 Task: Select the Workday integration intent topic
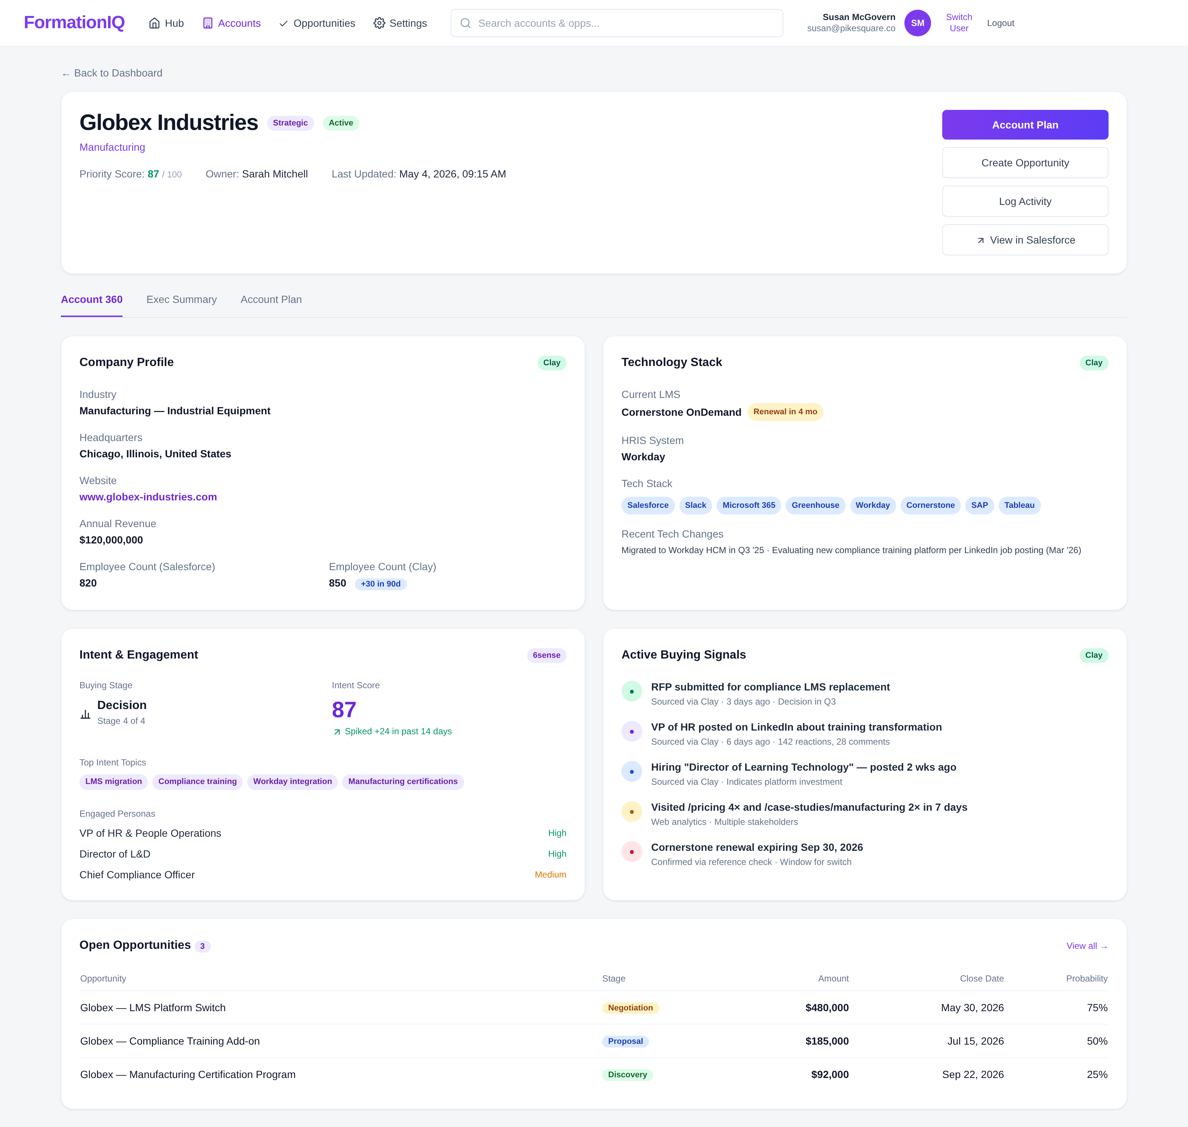(x=292, y=781)
